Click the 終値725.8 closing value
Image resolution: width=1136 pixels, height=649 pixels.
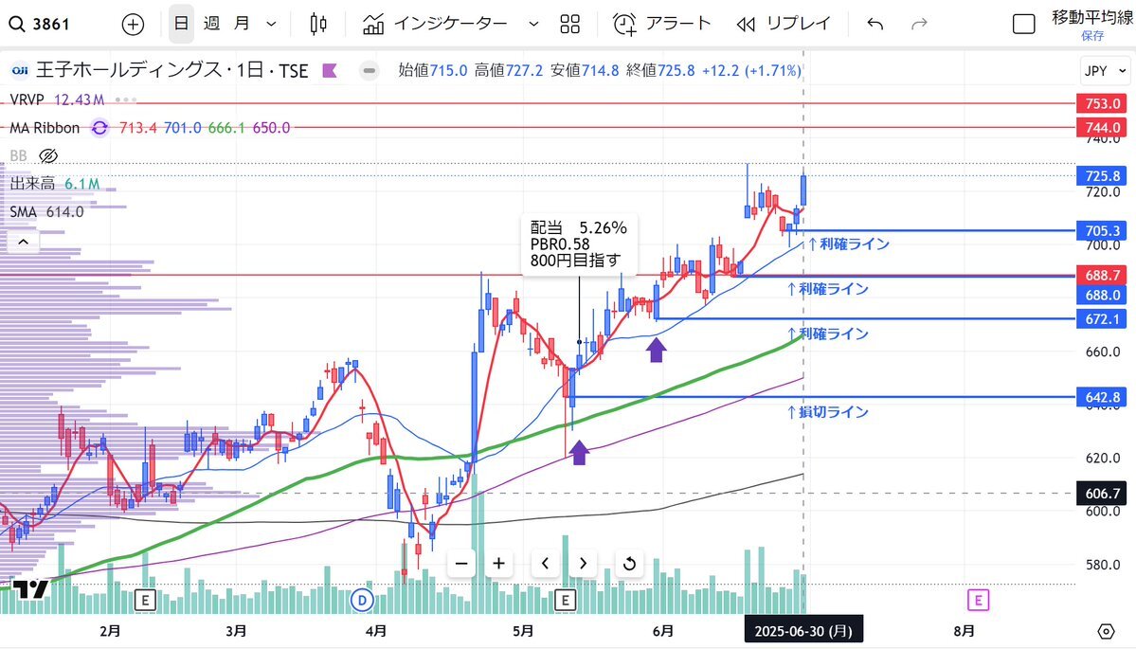[660, 70]
